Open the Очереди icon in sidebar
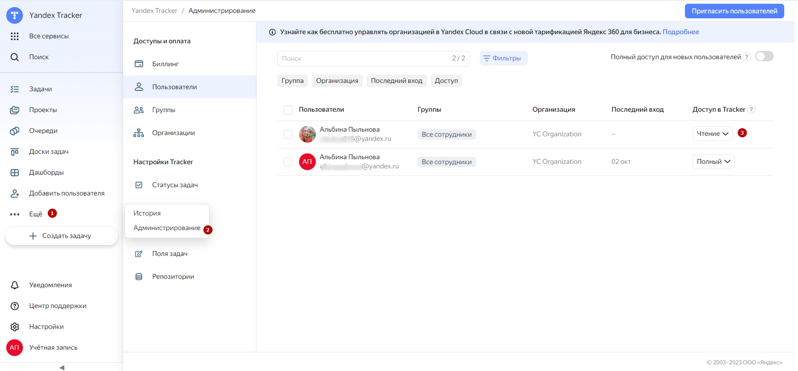Viewport: 798px width, 371px height. click(15, 130)
